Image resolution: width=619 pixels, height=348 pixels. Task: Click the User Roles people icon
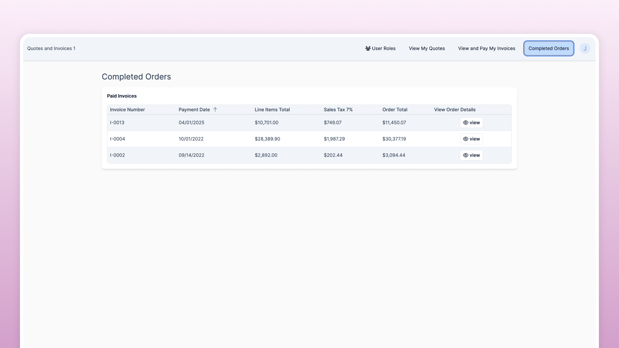(x=368, y=48)
